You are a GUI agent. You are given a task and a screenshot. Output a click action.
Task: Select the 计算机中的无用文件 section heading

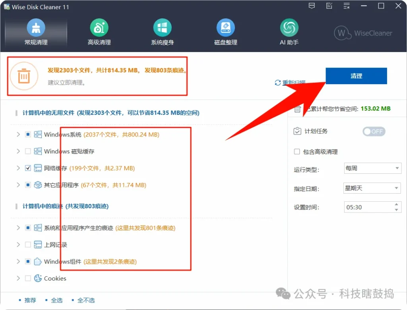pos(111,113)
